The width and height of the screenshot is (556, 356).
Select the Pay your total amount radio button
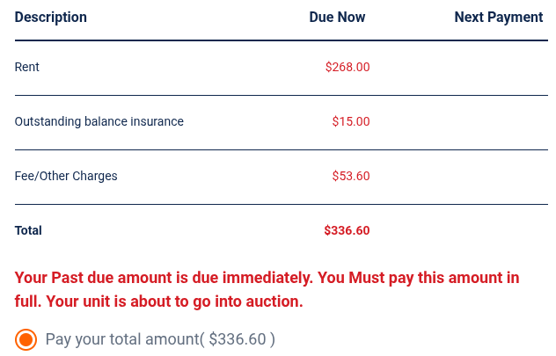click(26, 339)
